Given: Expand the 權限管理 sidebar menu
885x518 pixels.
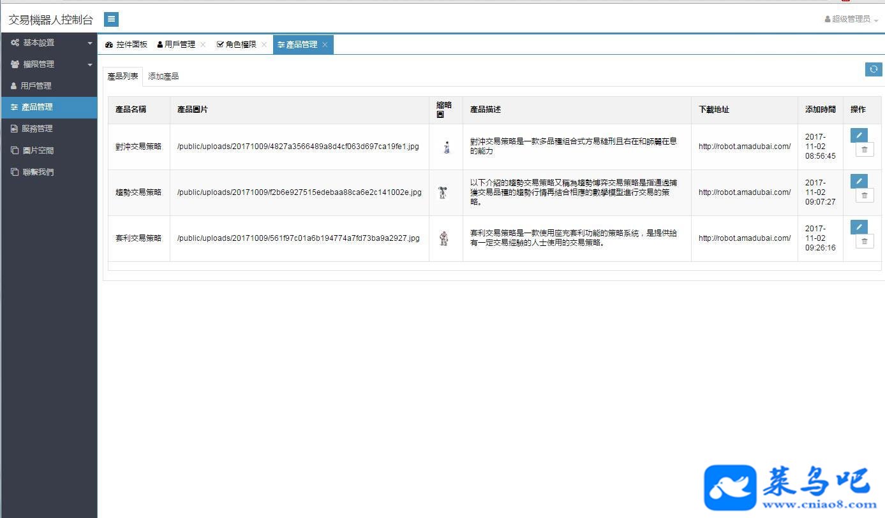Looking at the screenshot, I should coord(49,64).
